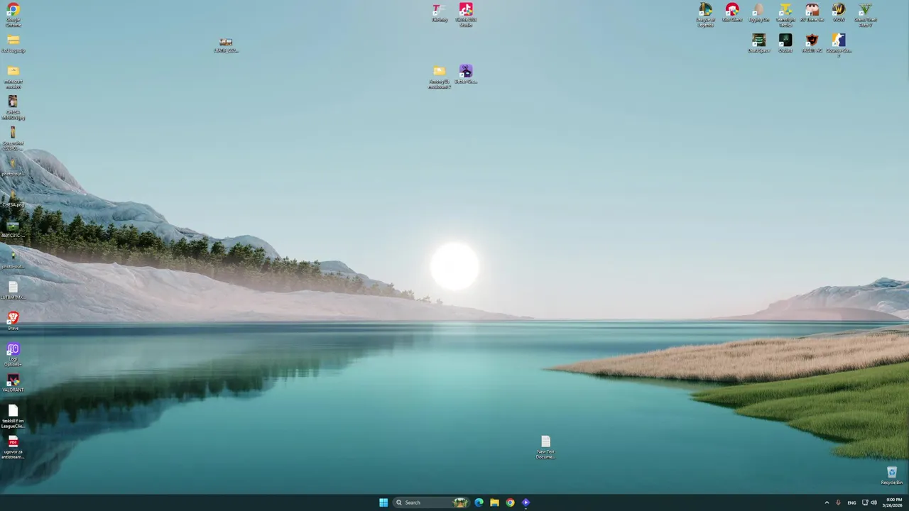Open Chrome from the taskbar
Screen dimensions: 909x511
tap(510, 502)
